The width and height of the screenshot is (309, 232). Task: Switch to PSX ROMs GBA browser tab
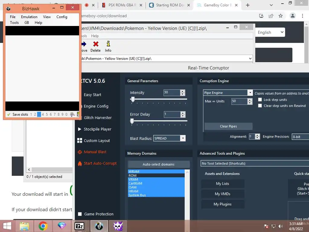coord(122,5)
